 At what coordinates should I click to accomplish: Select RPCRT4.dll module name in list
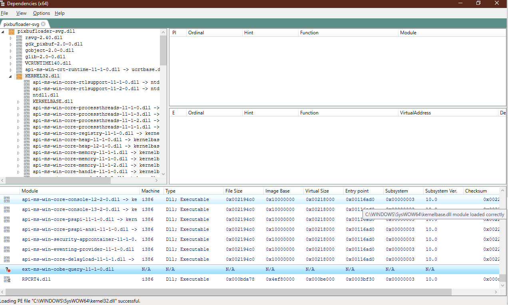coord(36,279)
